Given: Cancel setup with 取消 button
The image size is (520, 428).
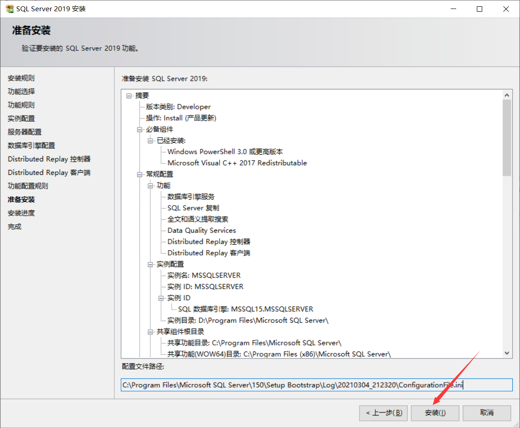Looking at the screenshot, I should click(487, 413).
